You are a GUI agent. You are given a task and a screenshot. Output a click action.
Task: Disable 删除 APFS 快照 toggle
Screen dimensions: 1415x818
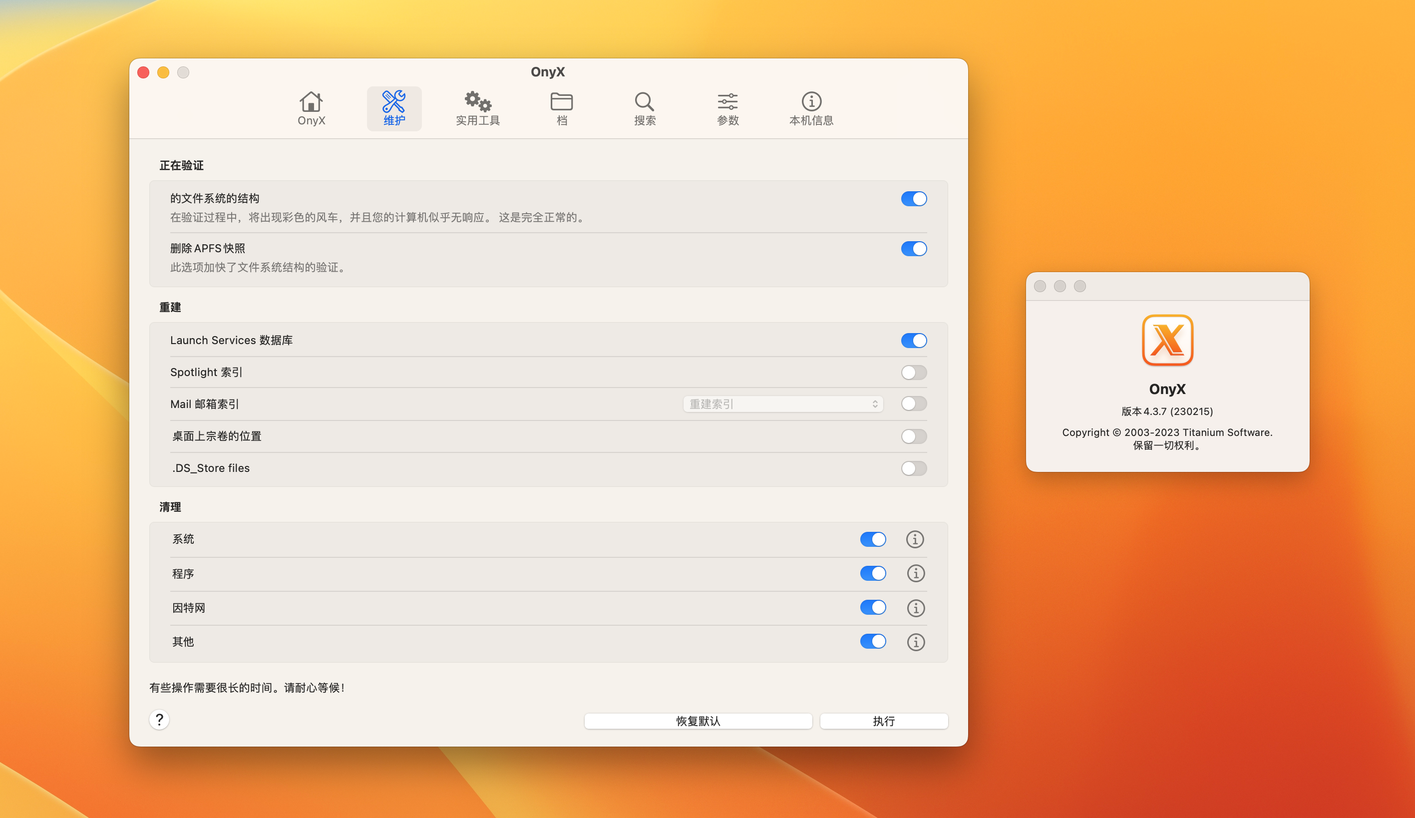click(914, 249)
